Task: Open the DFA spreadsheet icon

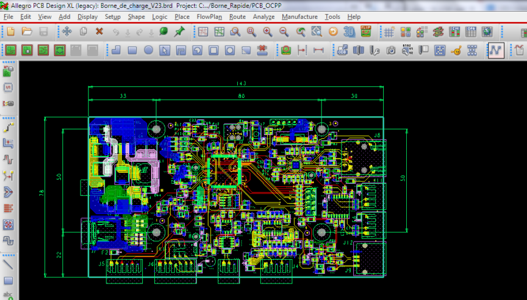Action: (470, 32)
